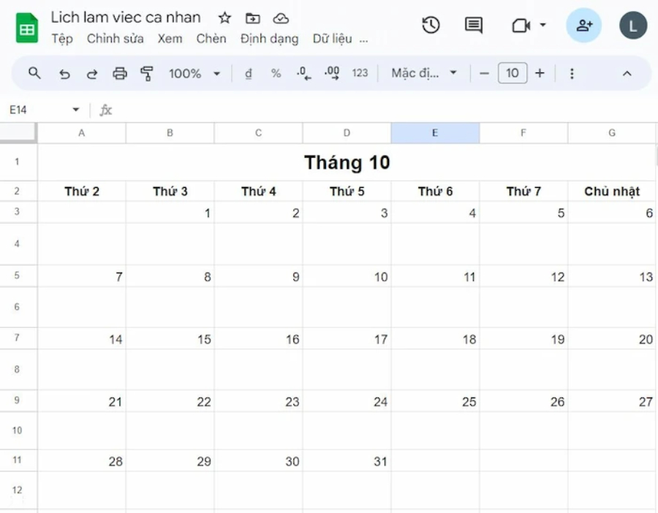The image size is (658, 513).
Task: Open the Tệp menu
Action: pyautogui.click(x=62, y=39)
